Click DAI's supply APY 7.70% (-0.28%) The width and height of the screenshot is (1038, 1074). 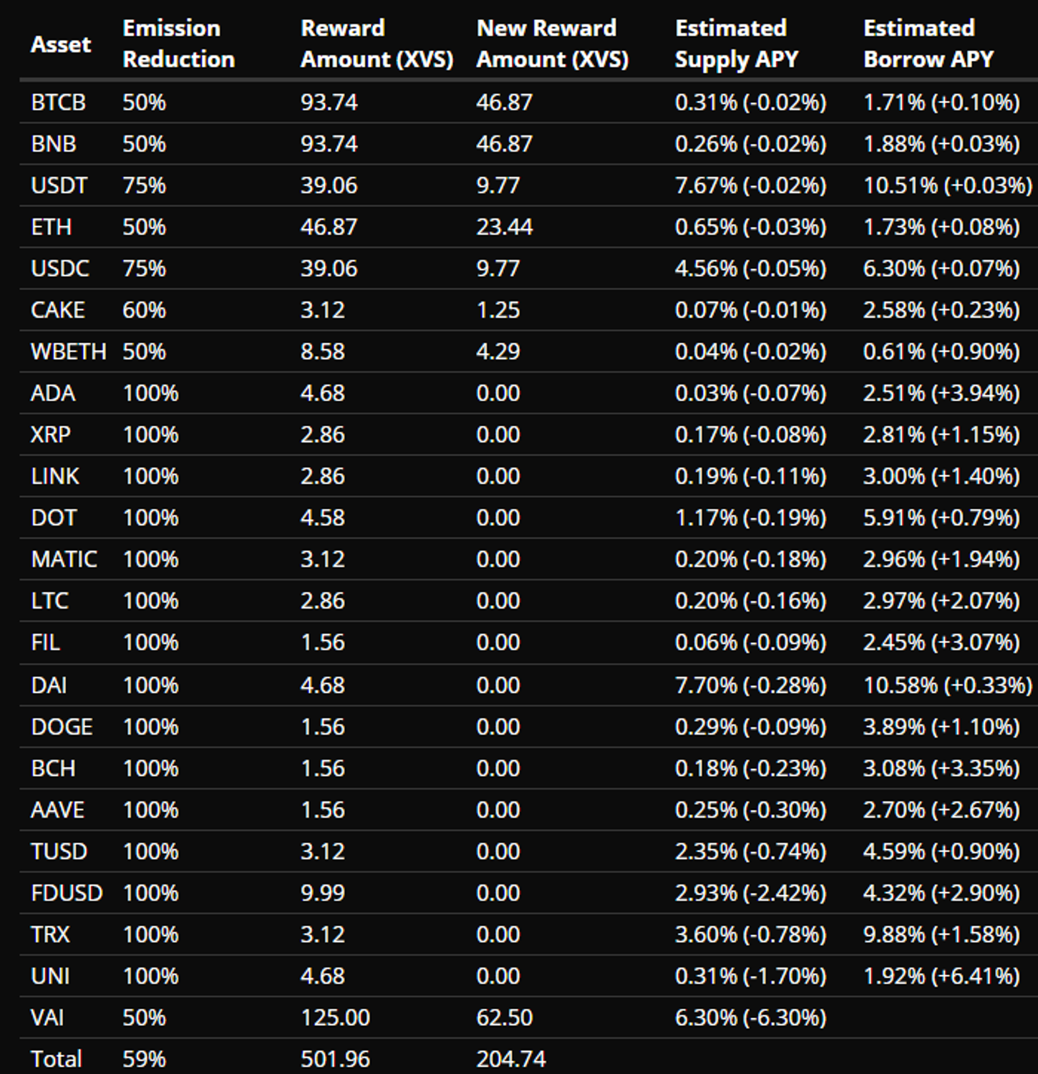750,685
